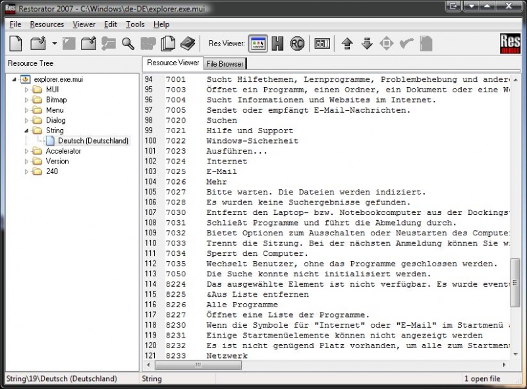The height and width of the screenshot is (389, 527).
Task: Expand the Menu folder
Action: tap(26, 110)
